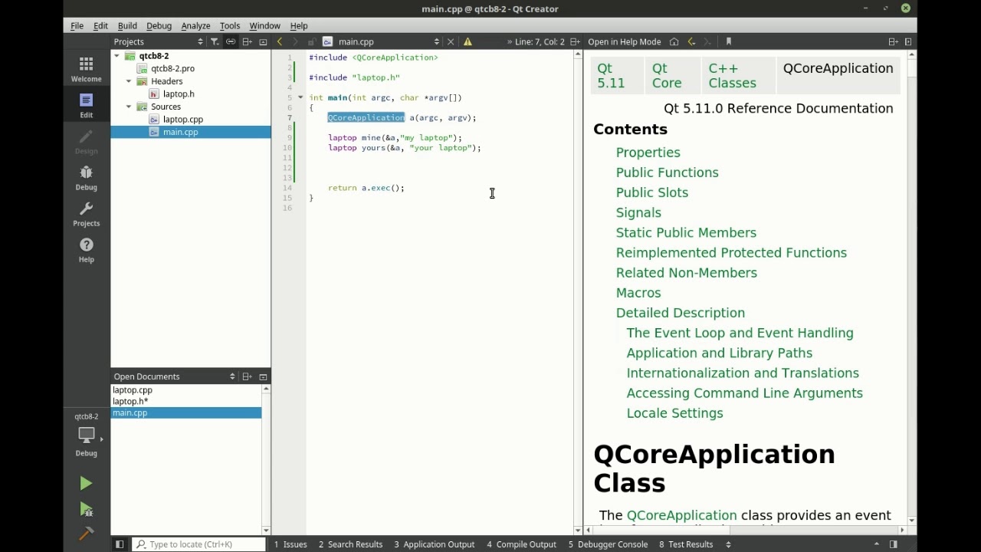Click the filter tree icon in Projects pane
This screenshot has width=981, height=552.
pyautogui.click(x=215, y=41)
